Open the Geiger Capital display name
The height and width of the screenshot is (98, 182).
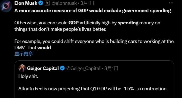(43, 68)
